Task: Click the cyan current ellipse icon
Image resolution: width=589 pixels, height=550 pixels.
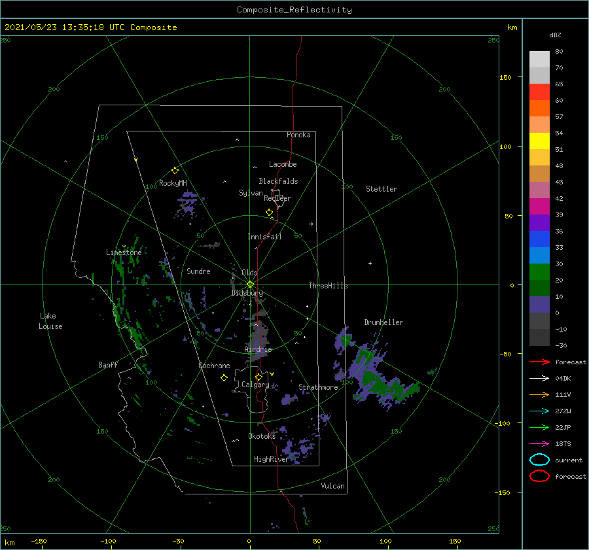Action: (x=539, y=460)
